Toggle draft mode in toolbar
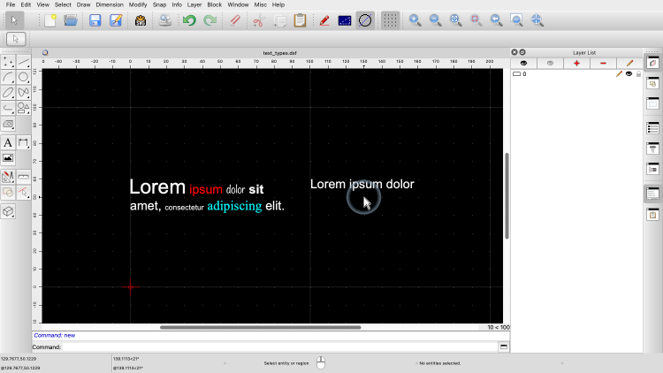Screen dimensions: 663x373 (365, 19)
